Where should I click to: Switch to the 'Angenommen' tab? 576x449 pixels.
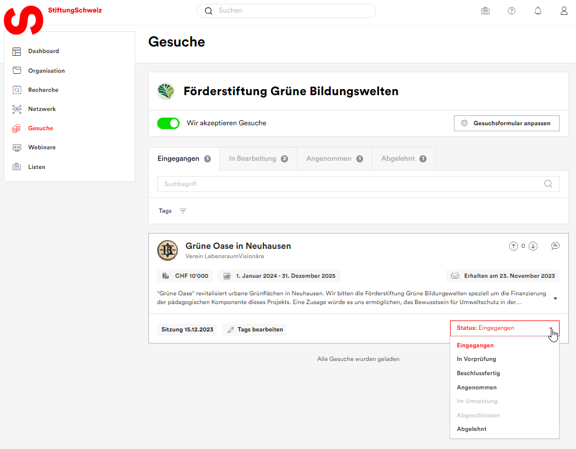tap(334, 159)
